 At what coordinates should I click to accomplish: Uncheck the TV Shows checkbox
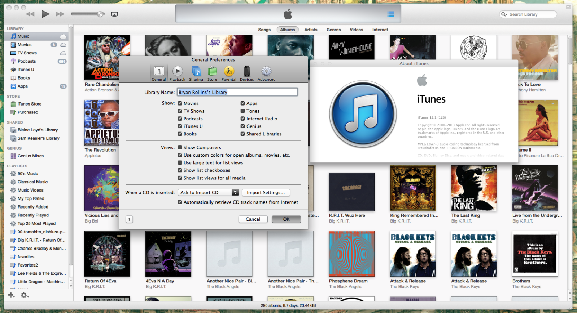click(180, 111)
